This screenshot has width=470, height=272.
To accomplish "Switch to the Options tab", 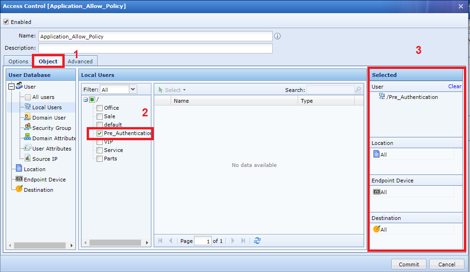I will tap(18, 61).
